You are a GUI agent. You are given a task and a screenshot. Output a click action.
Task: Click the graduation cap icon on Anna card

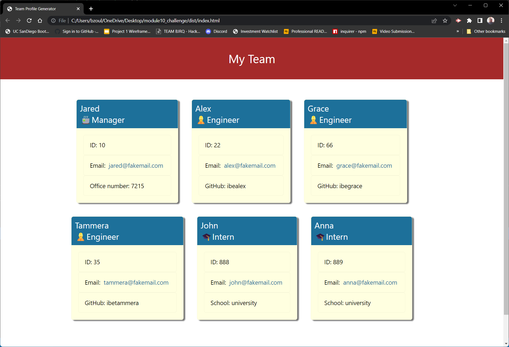click(320, 237)
